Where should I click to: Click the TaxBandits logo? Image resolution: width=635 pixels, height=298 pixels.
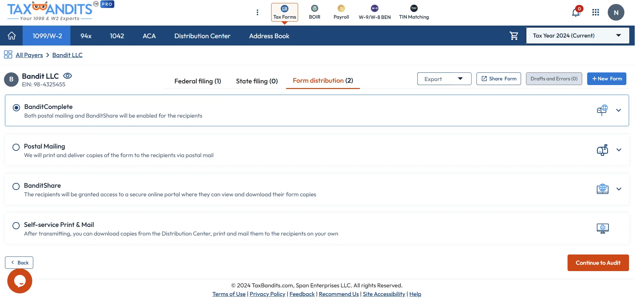tap(50, 11)
